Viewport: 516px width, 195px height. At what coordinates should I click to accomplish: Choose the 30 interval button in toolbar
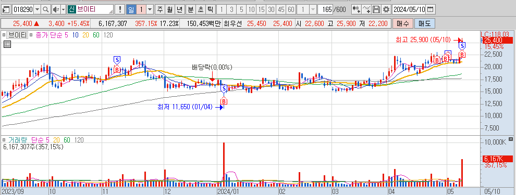point(271,9)
